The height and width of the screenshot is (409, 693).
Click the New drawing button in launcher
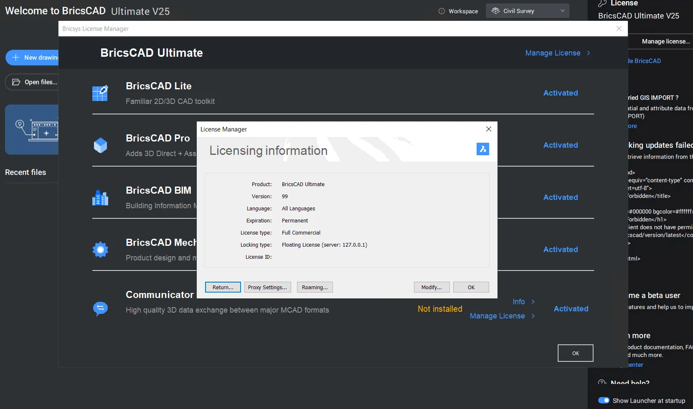tap(32, 58)
